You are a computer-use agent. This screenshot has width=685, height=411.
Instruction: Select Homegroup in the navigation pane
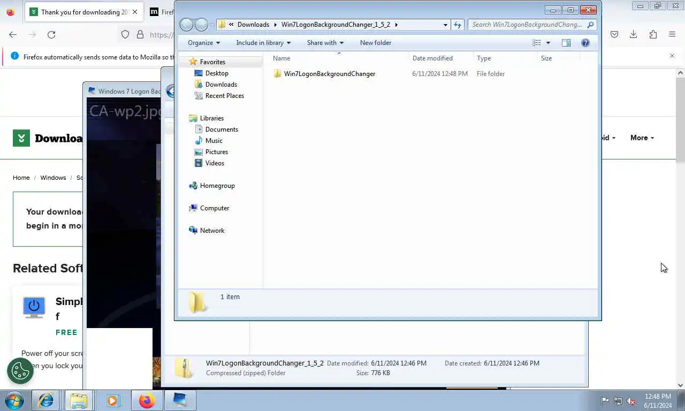217,186
